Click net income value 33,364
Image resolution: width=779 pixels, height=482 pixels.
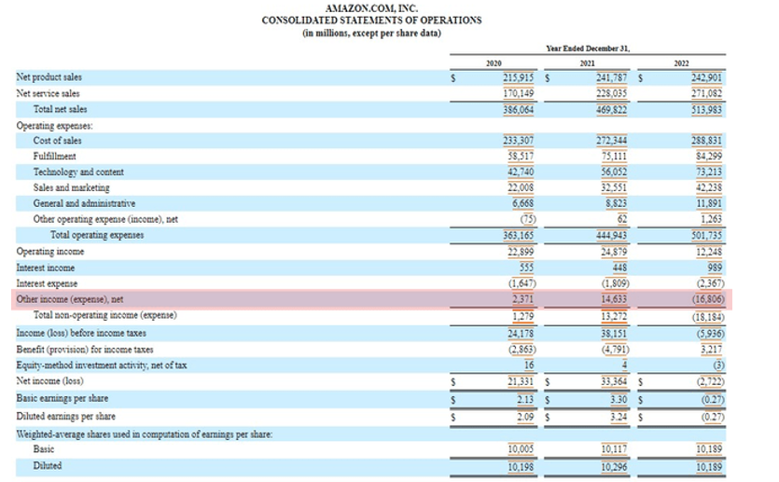click(614, 381)
